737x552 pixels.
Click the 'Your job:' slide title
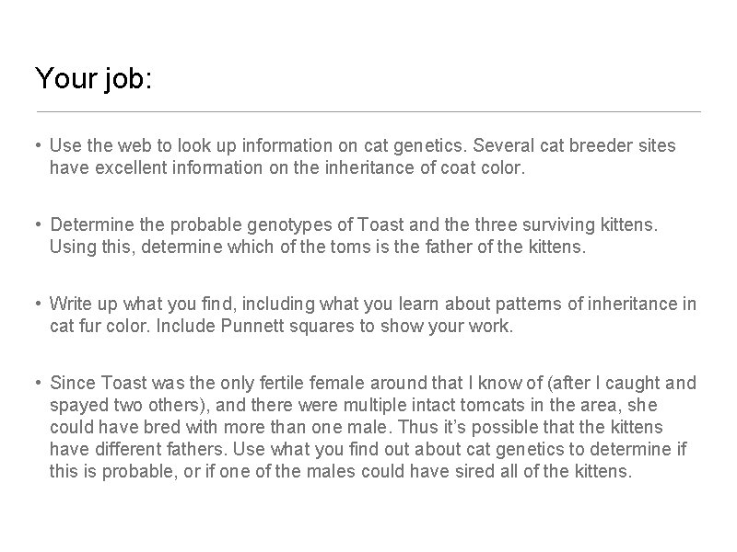pyautogui.click(x=94, y=79)
